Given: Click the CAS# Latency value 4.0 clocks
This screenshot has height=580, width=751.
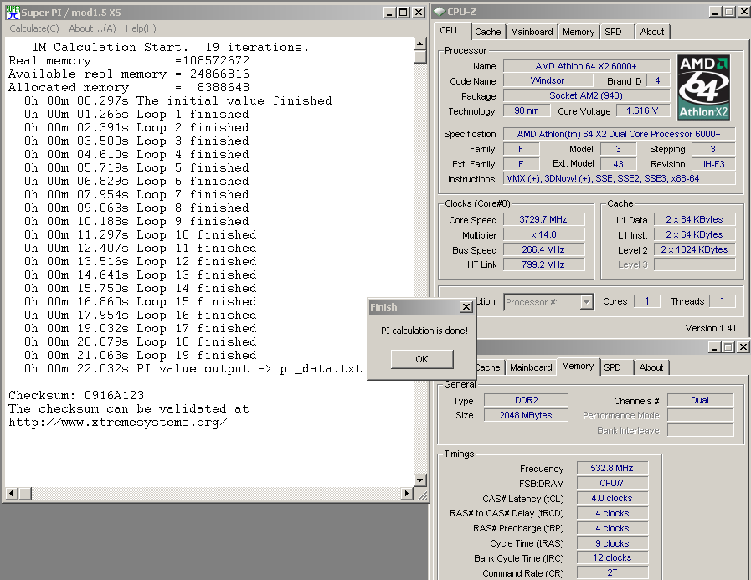Looking at the screenshot, I should pos(612,498).
